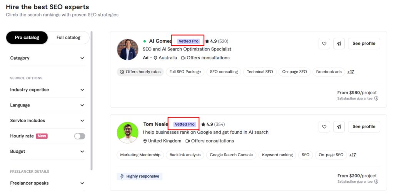The height and width of the screenshot is (193, 394).
Task: Expand the Category filter
Action: click(x=48, y=58)
